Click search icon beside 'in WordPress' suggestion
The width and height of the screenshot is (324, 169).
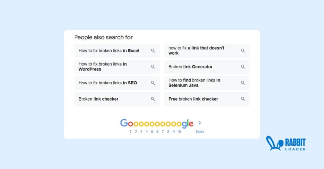coord(153,67)
